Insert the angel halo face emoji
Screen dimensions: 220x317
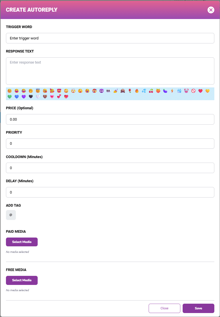pyautogui.click(x=38, y=91)
